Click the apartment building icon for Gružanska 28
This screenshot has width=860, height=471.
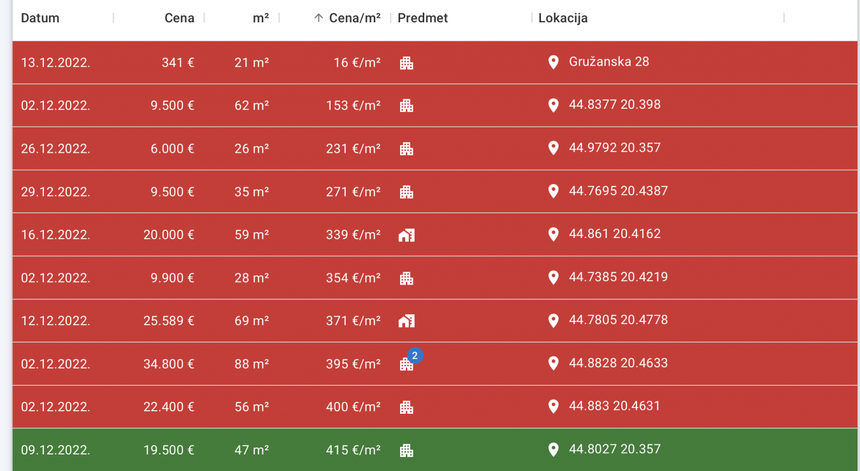[x=406, y=63]
